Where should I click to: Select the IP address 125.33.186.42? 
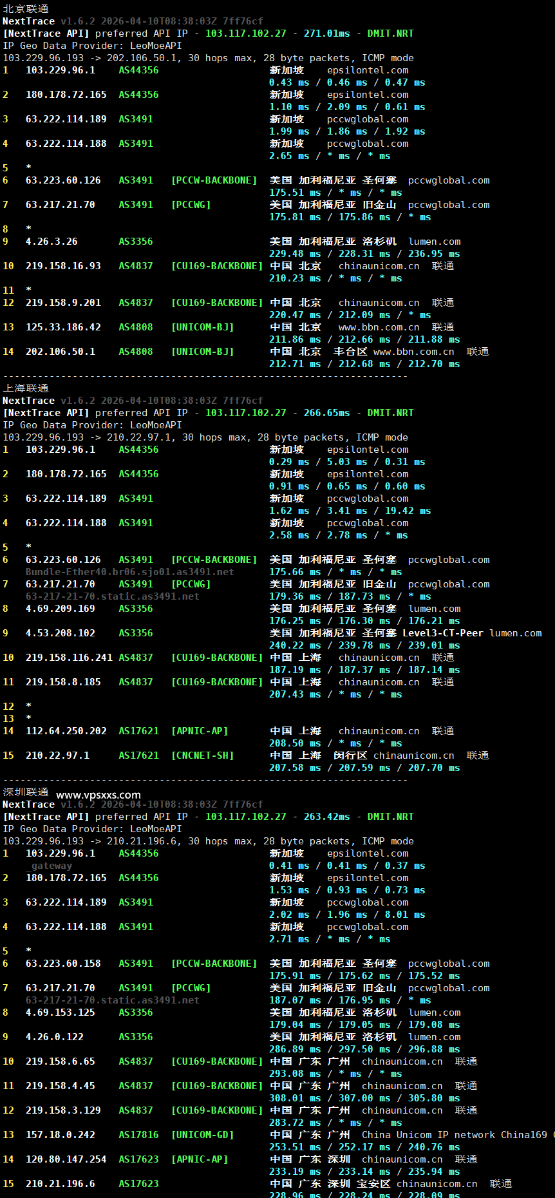click(x=63, y=327)
